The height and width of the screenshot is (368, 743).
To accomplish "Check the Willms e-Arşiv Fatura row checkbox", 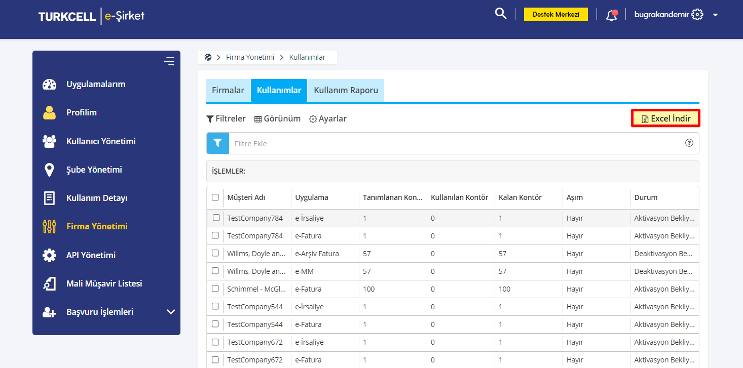I will (x=215, y=253).
